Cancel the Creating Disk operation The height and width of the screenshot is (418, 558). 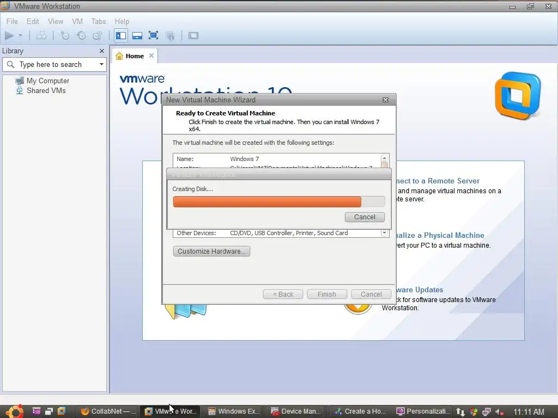(365, 217)
